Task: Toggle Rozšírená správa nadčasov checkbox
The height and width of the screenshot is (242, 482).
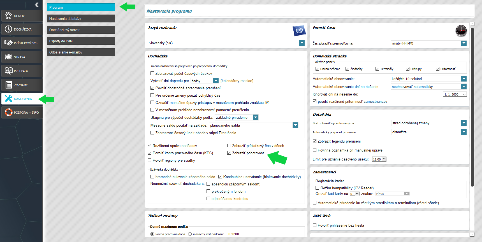Action: click(x=150, y=146)
